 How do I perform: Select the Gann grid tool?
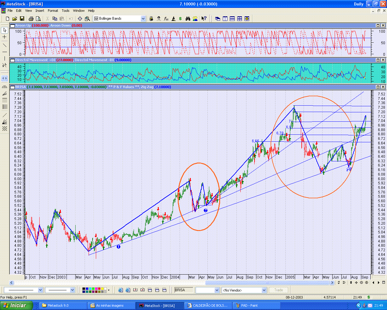coord(5,129)
